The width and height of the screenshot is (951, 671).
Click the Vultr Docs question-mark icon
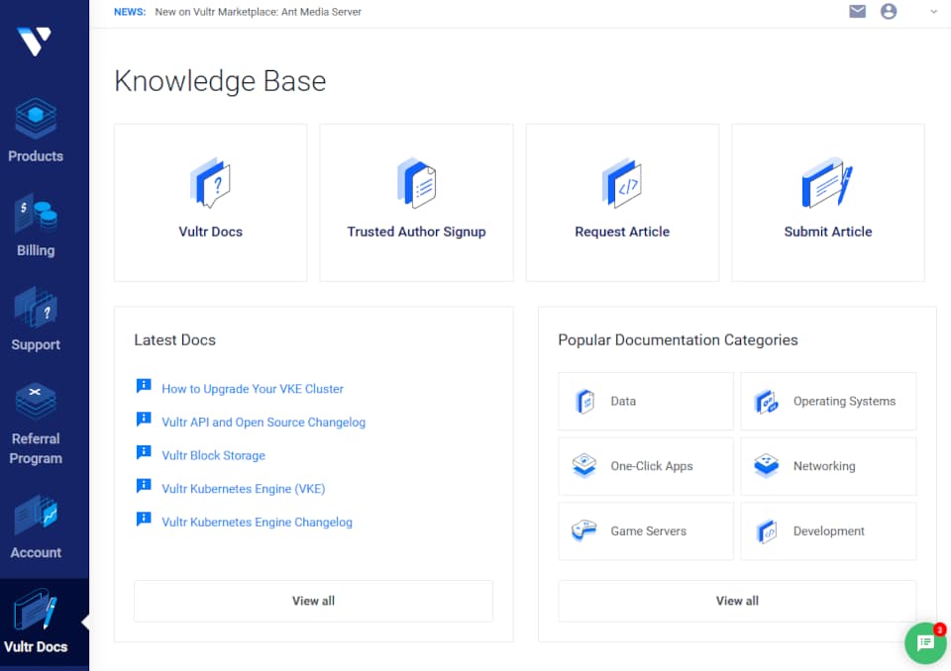210,182
